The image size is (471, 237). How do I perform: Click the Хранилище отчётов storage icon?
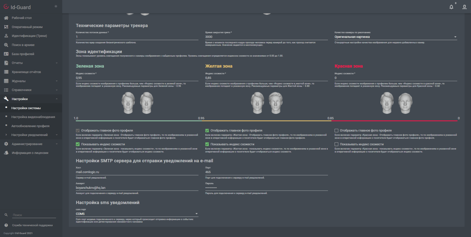tap(6, 72)
